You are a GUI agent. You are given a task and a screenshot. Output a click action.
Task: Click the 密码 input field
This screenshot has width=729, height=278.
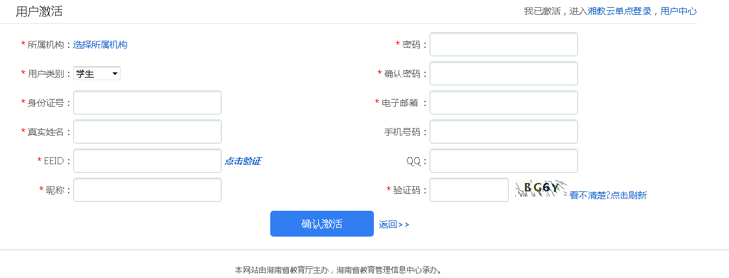[x=503, y=45]
